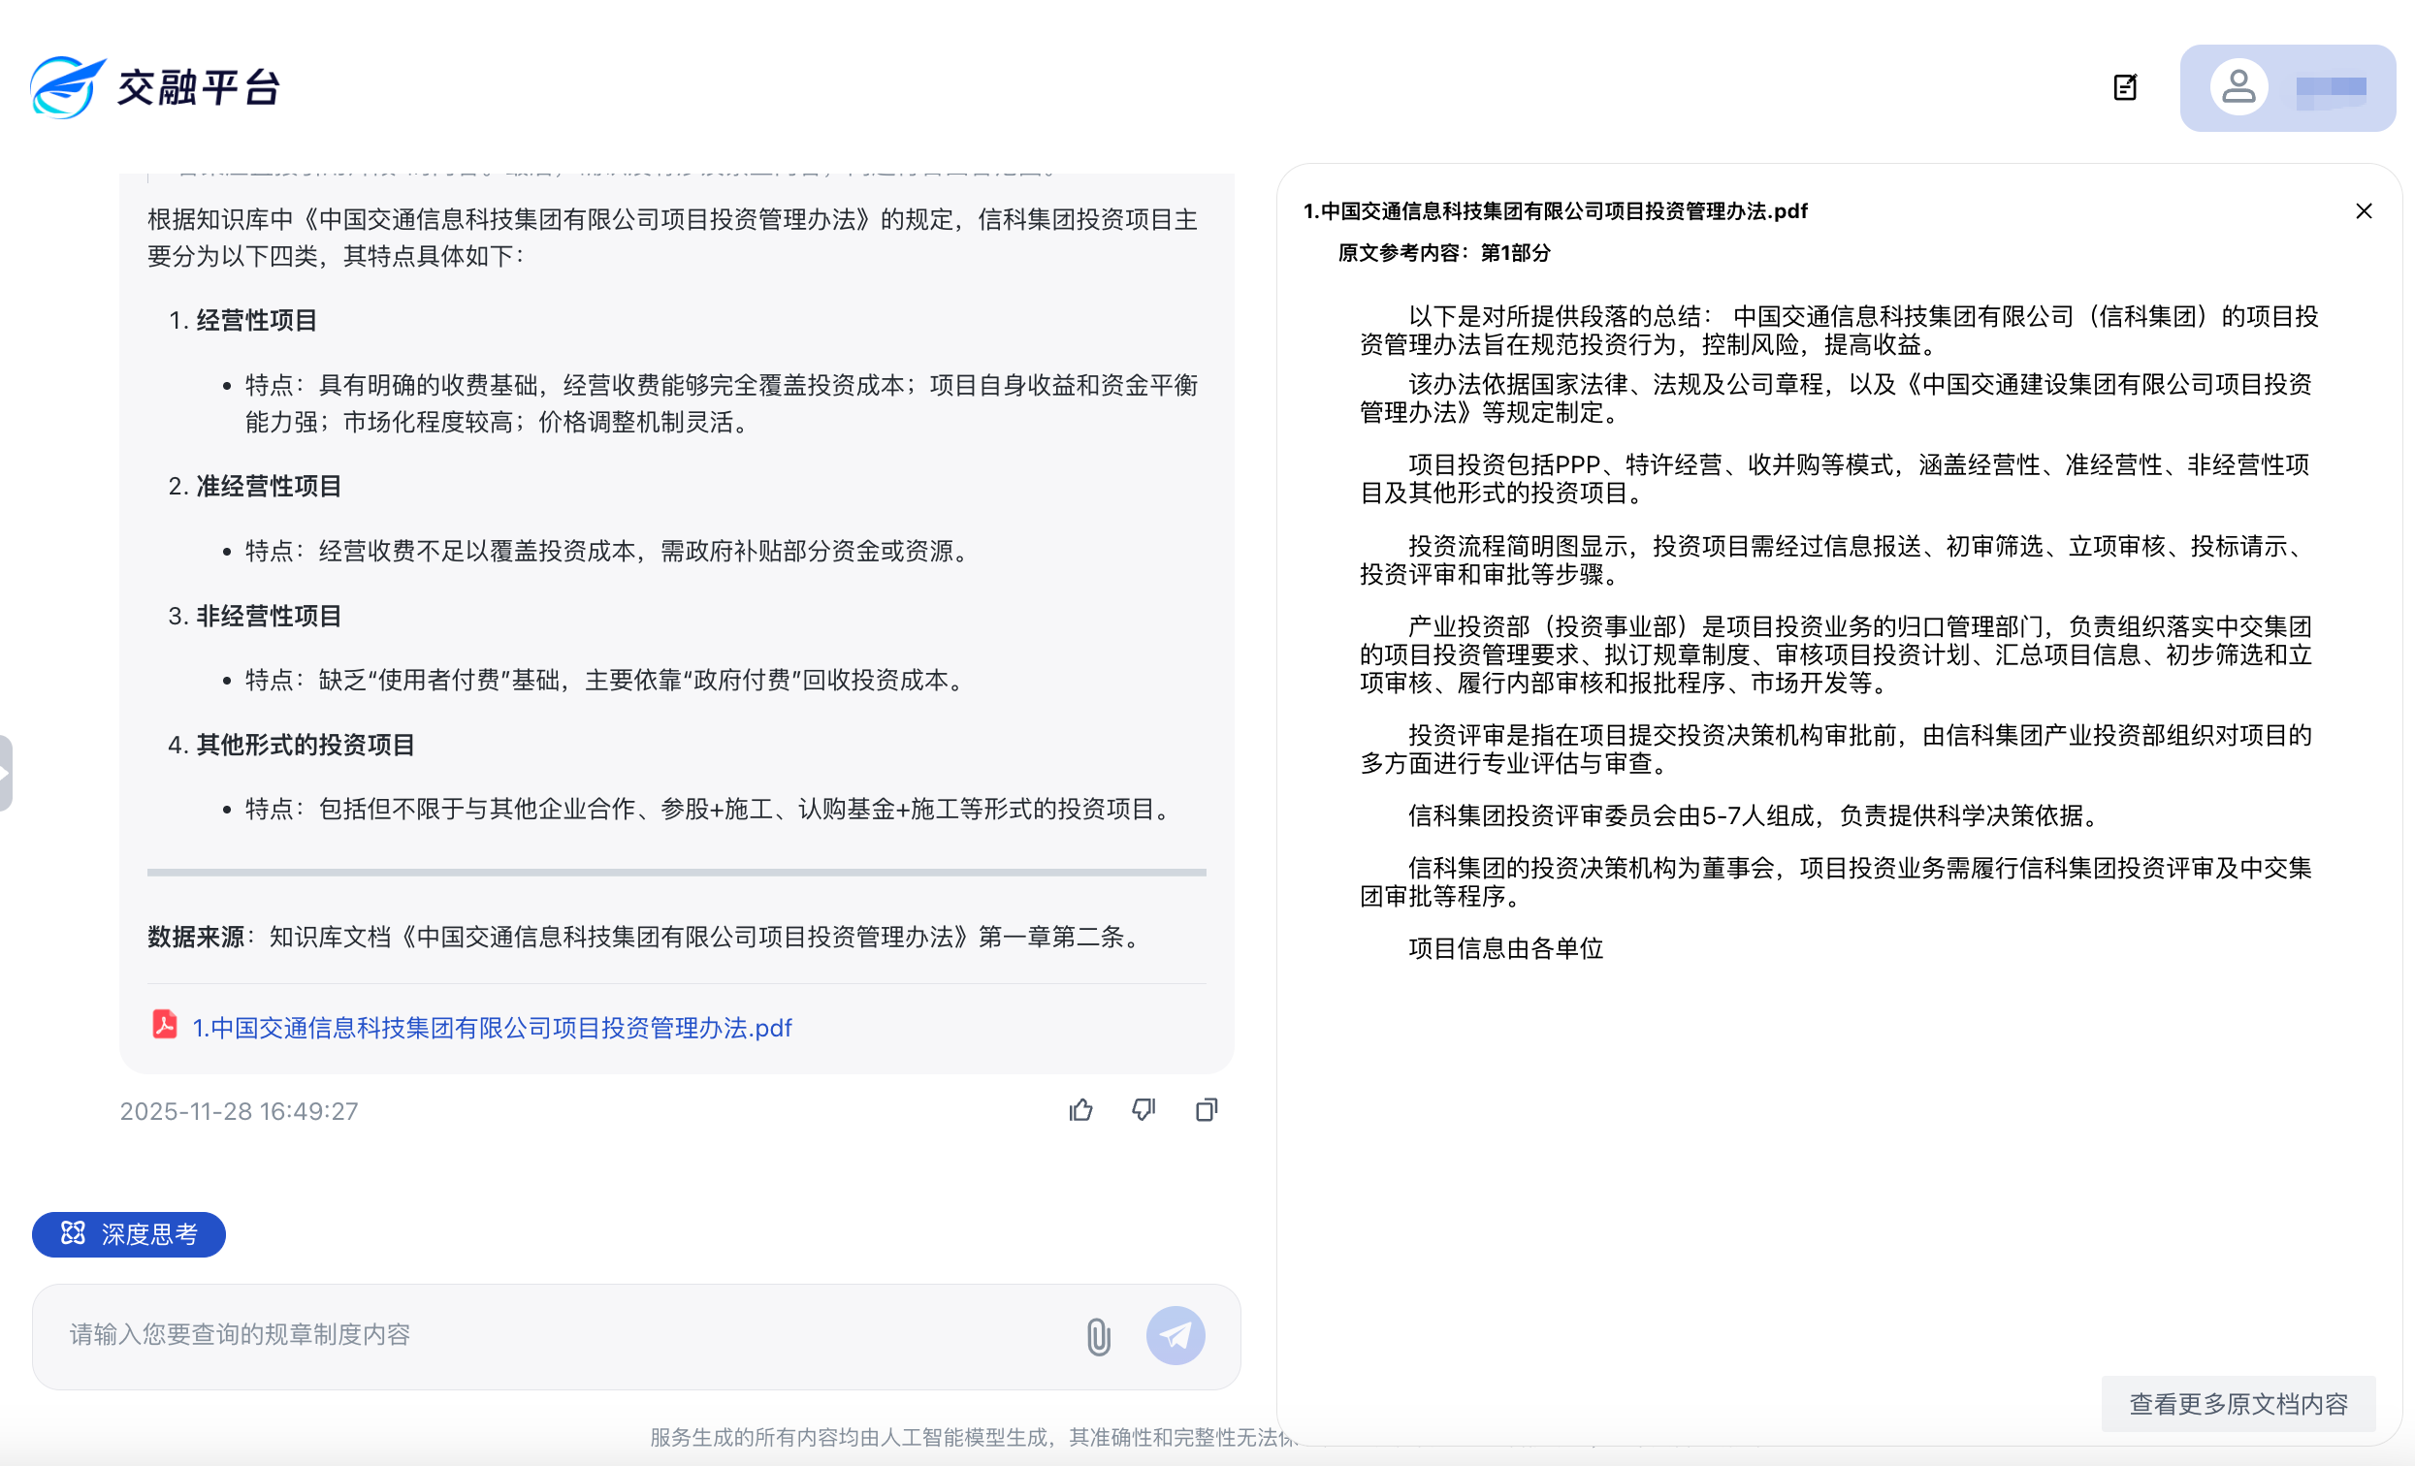Screen dimensions: 2415x1466
Task: Click the bullet starting 特点：具有明确的收费基础
Action: pyautogui.click(x=723, y=403)
